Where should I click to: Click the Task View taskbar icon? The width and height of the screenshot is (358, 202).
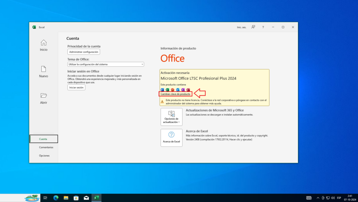[45, 198]
